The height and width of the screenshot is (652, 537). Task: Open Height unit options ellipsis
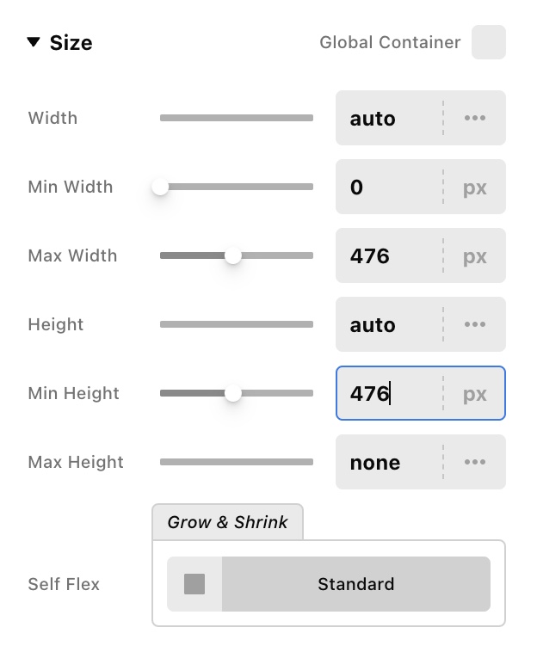click(475, 324)
